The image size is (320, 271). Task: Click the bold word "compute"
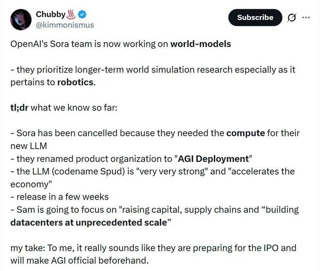pyautogui.click(x=245, y=133)
